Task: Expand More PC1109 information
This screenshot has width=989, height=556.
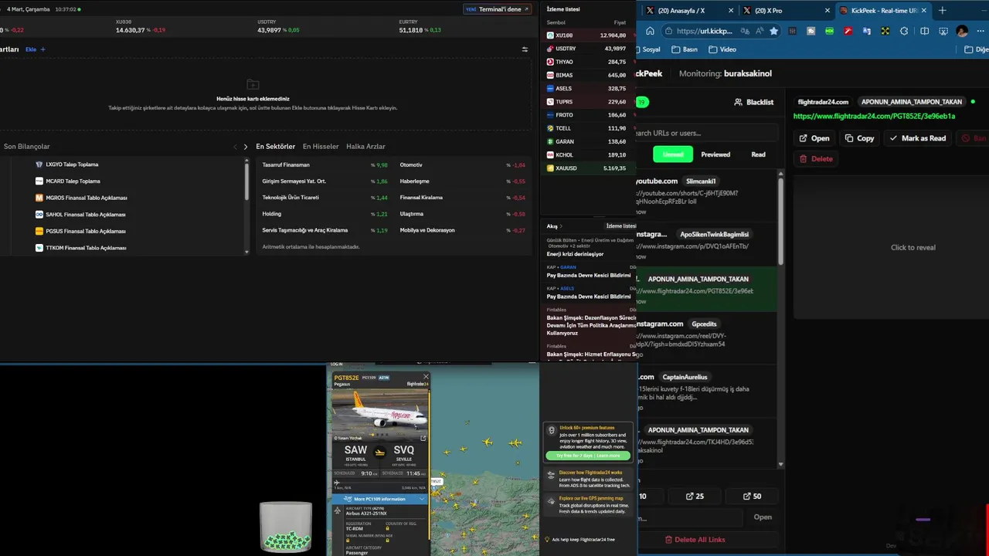Action: [379, 499]
